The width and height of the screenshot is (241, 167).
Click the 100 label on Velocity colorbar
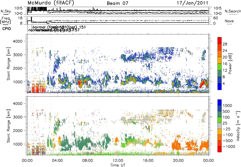(227, 117)
